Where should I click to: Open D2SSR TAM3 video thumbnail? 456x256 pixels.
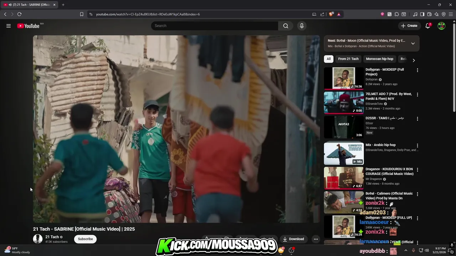(344, 127)
